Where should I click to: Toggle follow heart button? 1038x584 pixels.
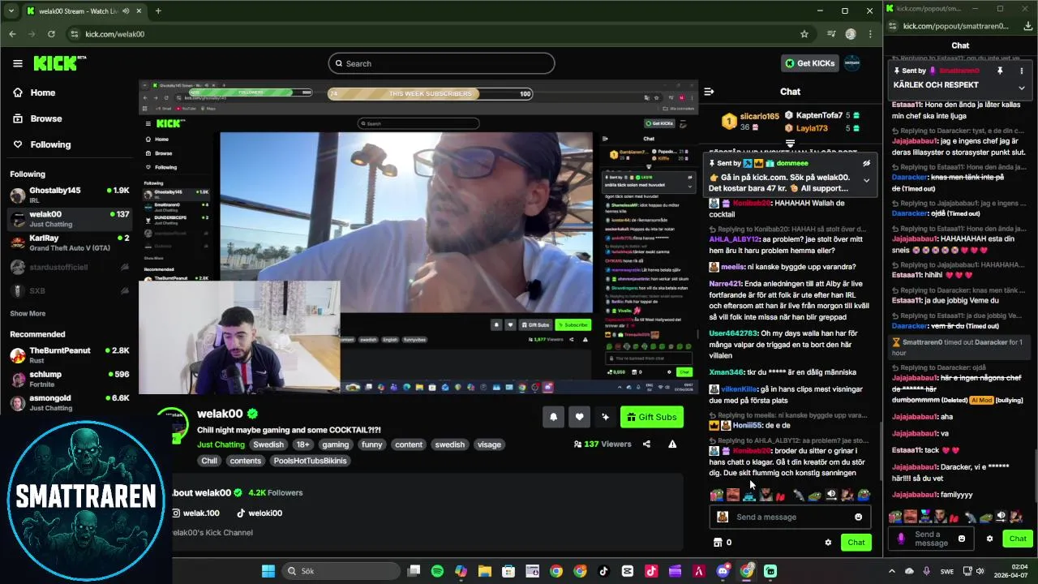tap(579, 417)
